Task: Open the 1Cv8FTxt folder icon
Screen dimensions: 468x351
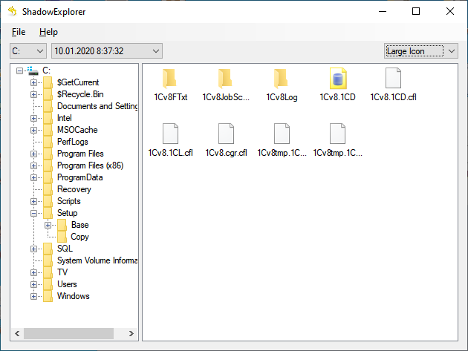Action: 170,79
